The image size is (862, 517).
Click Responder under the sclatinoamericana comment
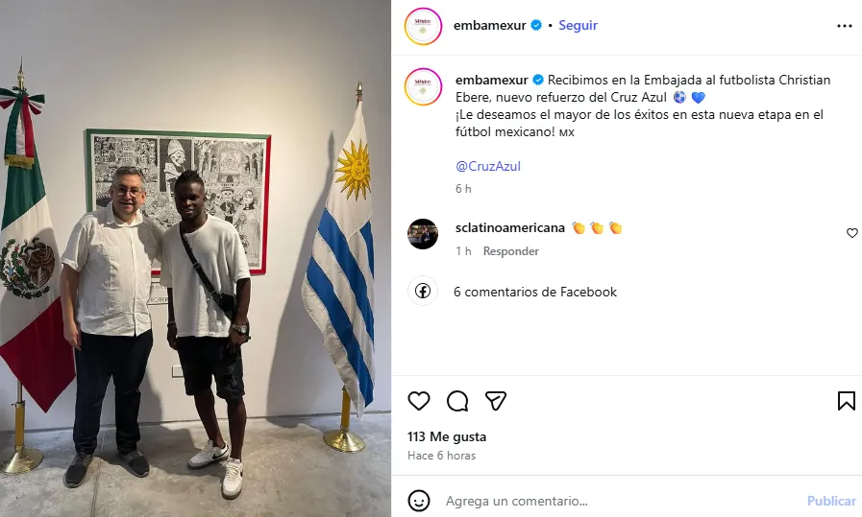tap(510, 250)
